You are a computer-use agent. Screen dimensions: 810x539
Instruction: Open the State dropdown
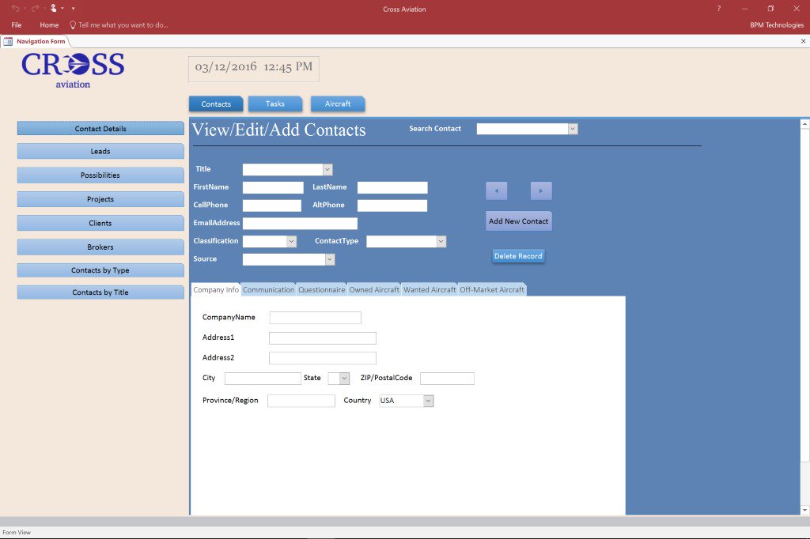point(346,378)
